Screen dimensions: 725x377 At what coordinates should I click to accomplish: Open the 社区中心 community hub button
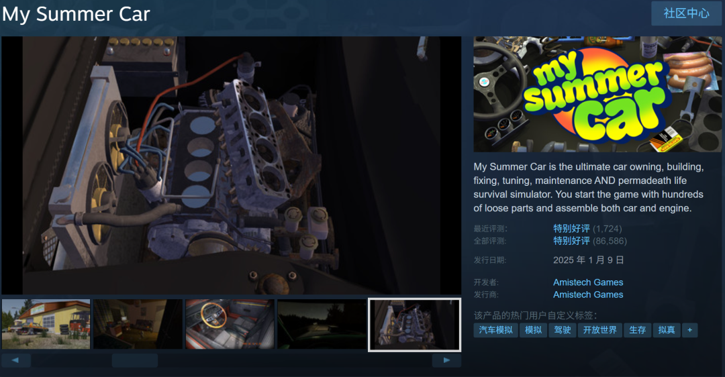click(x=686, y=13)
